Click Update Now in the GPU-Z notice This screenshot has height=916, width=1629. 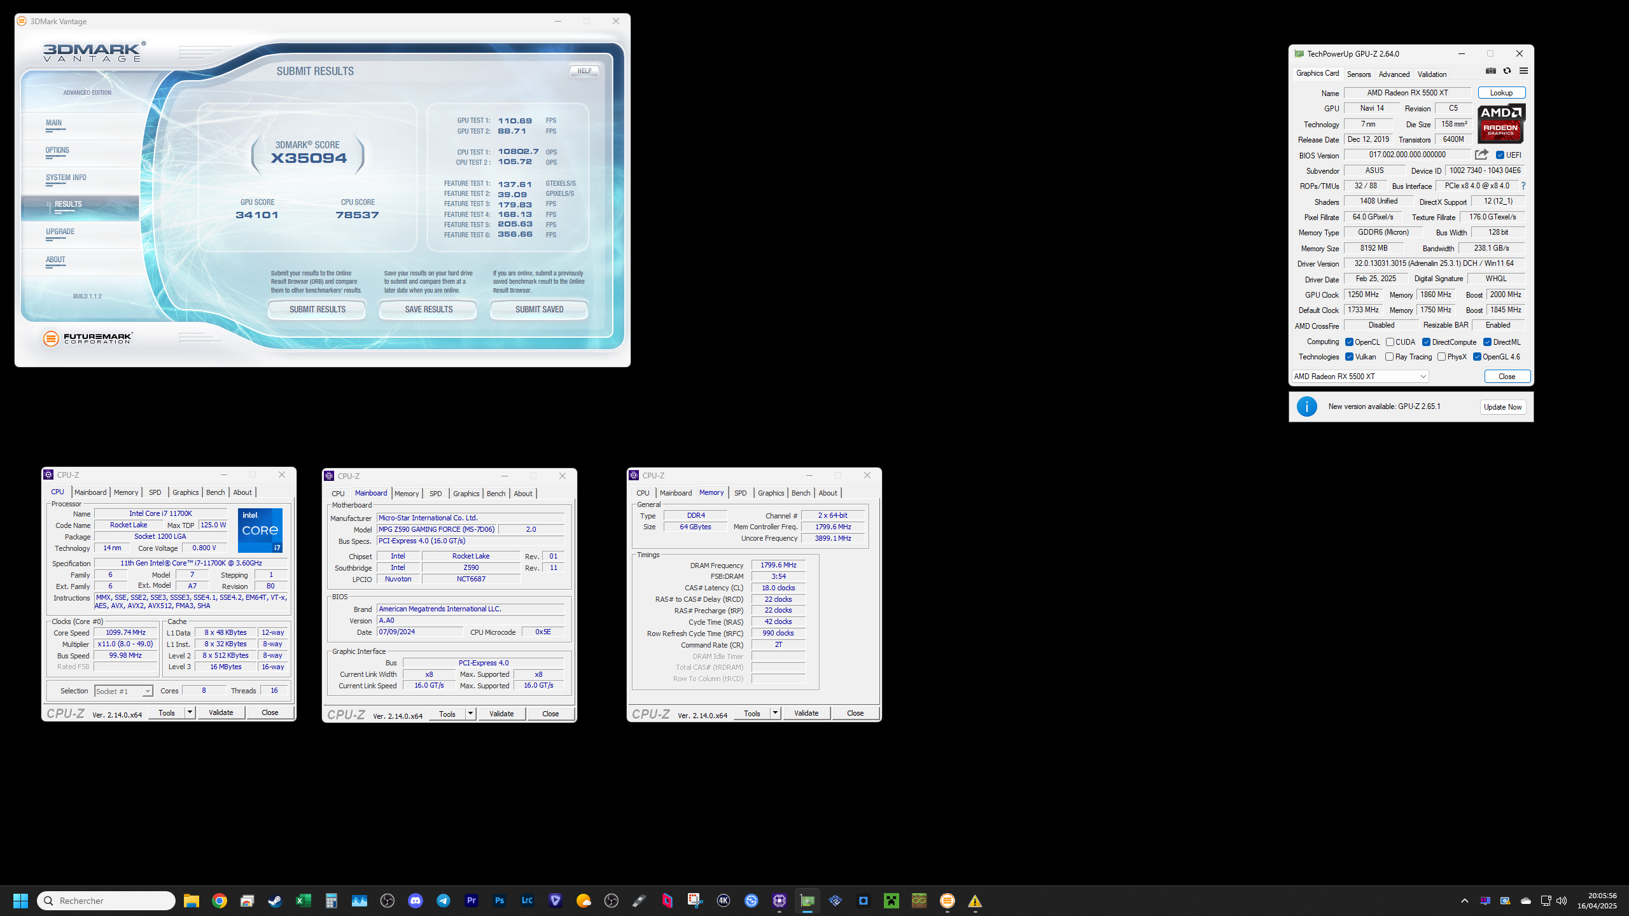coord(1502,407)
